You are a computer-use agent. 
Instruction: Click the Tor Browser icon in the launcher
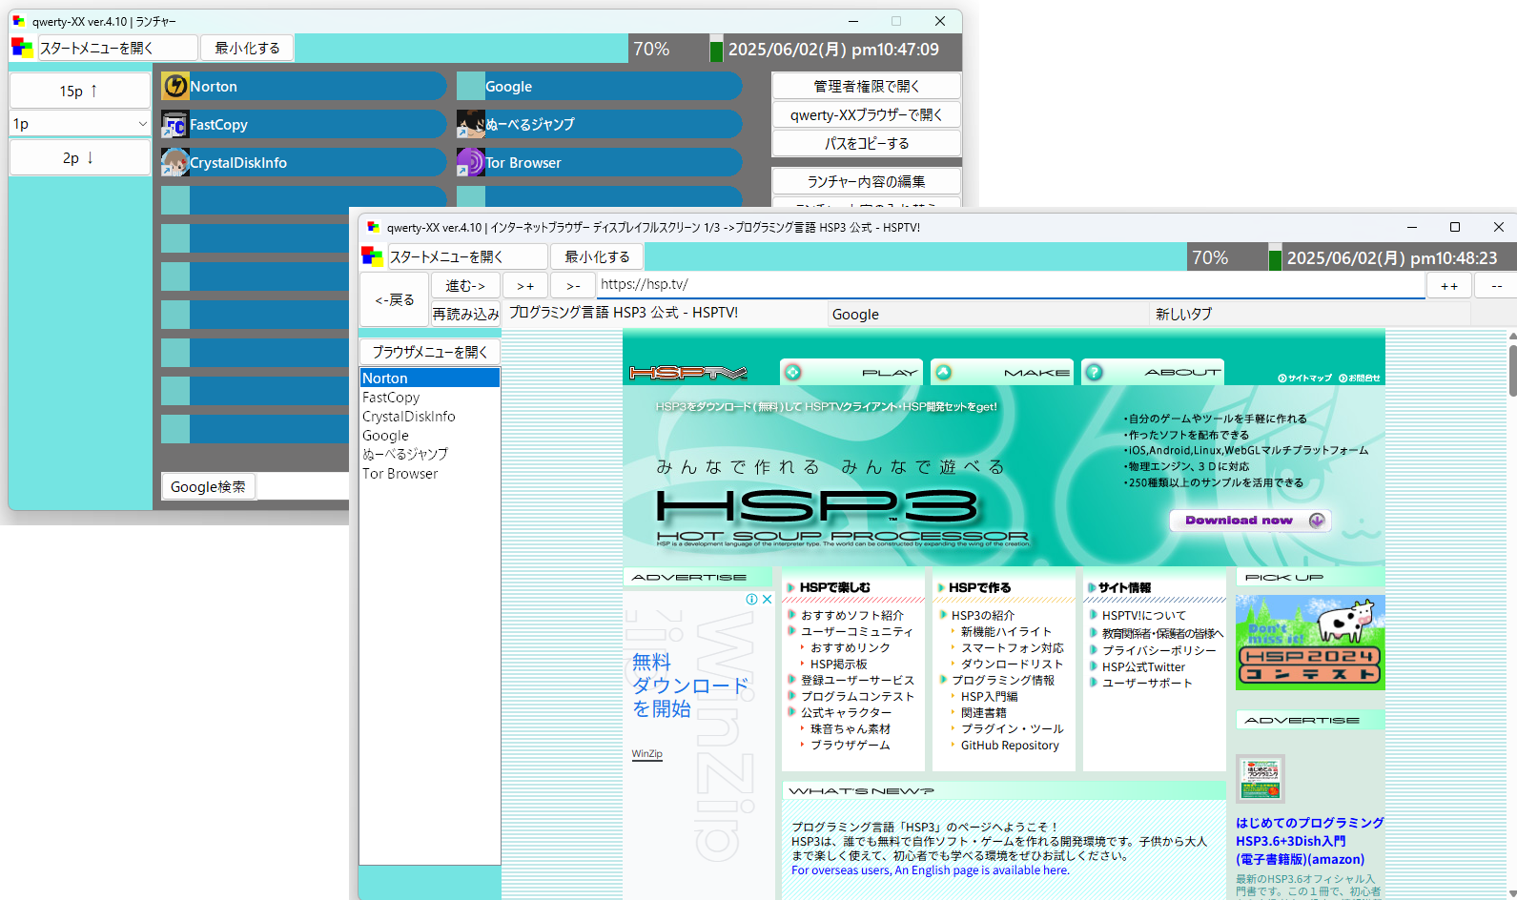tap(471, 162)
